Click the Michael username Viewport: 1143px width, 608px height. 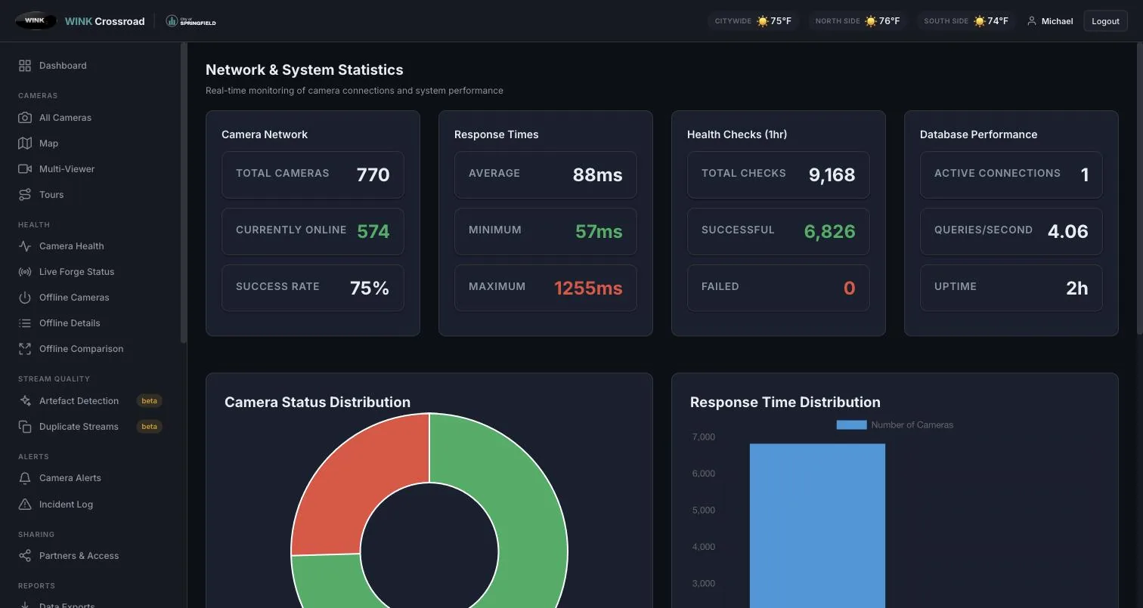point(1057,21)
